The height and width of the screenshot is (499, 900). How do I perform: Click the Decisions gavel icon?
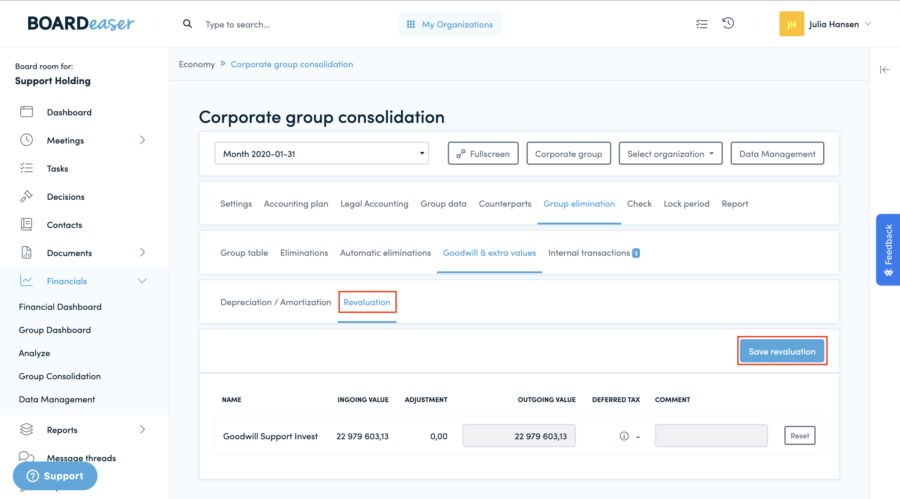pyautogui.click(x=27, y=196)
